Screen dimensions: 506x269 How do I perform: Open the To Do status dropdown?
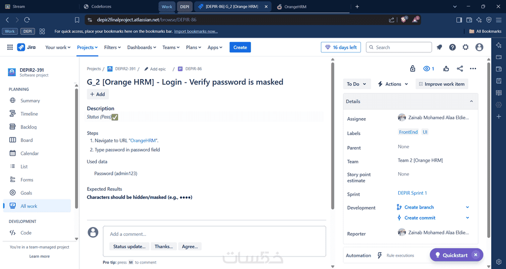[357, 84]
